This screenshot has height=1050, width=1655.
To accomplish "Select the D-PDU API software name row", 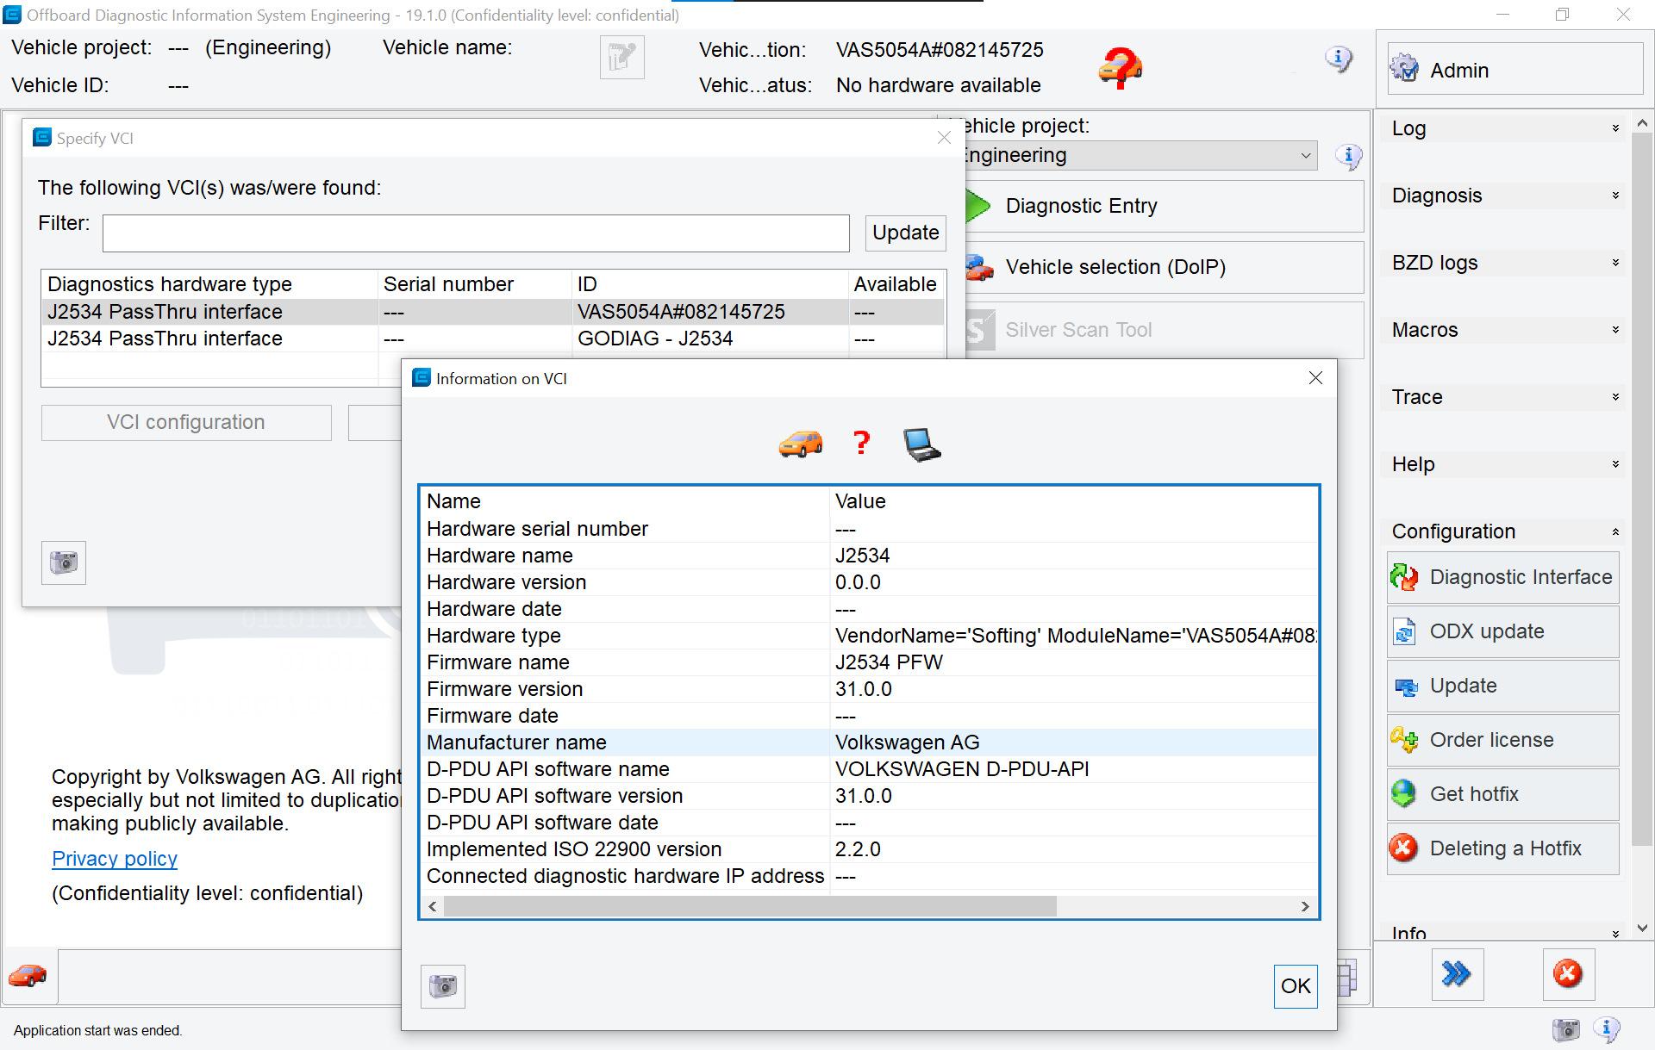I will coord(869,769).
